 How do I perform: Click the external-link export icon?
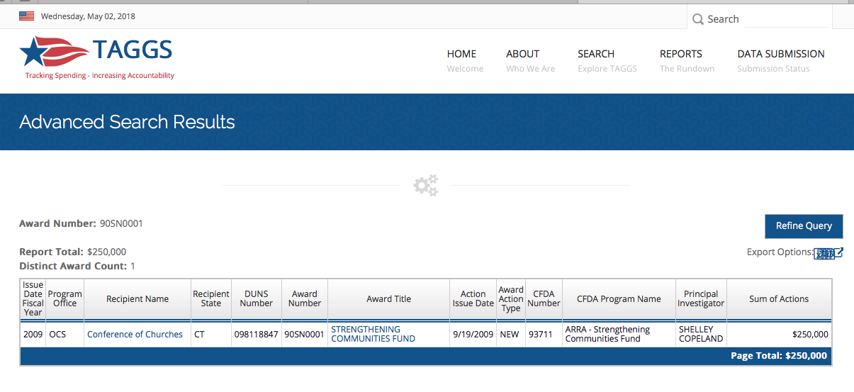[839, 252]
